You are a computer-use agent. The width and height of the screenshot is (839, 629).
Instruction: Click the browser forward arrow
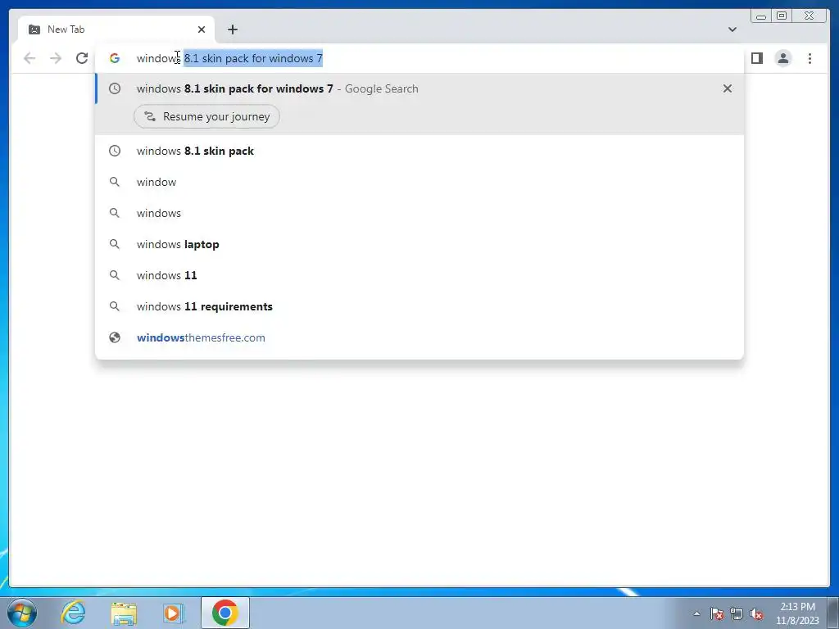56,58
